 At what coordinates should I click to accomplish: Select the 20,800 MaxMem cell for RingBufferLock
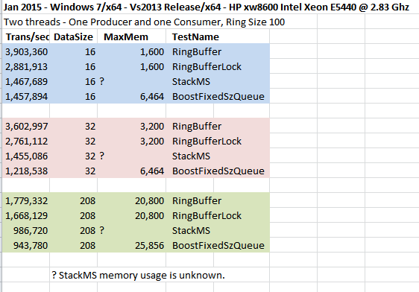[132, 215]
